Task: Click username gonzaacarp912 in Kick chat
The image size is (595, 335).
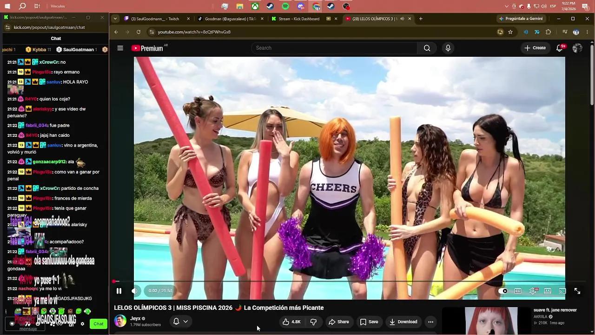Action: 50,162
